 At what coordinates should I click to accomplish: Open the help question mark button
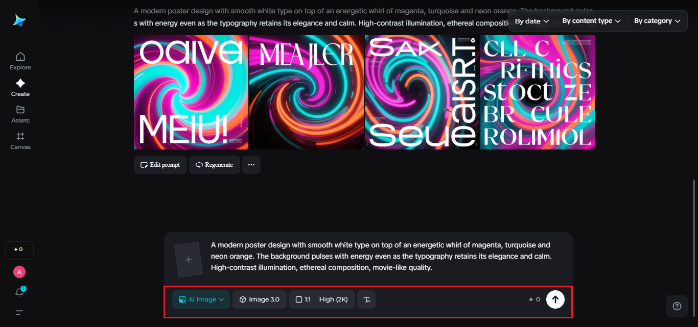tap(677, 306)
